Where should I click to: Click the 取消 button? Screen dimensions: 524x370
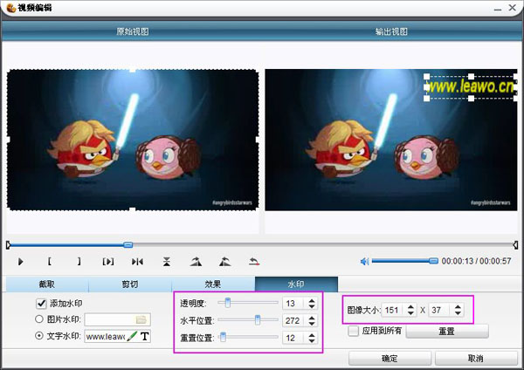coord(476,359)
